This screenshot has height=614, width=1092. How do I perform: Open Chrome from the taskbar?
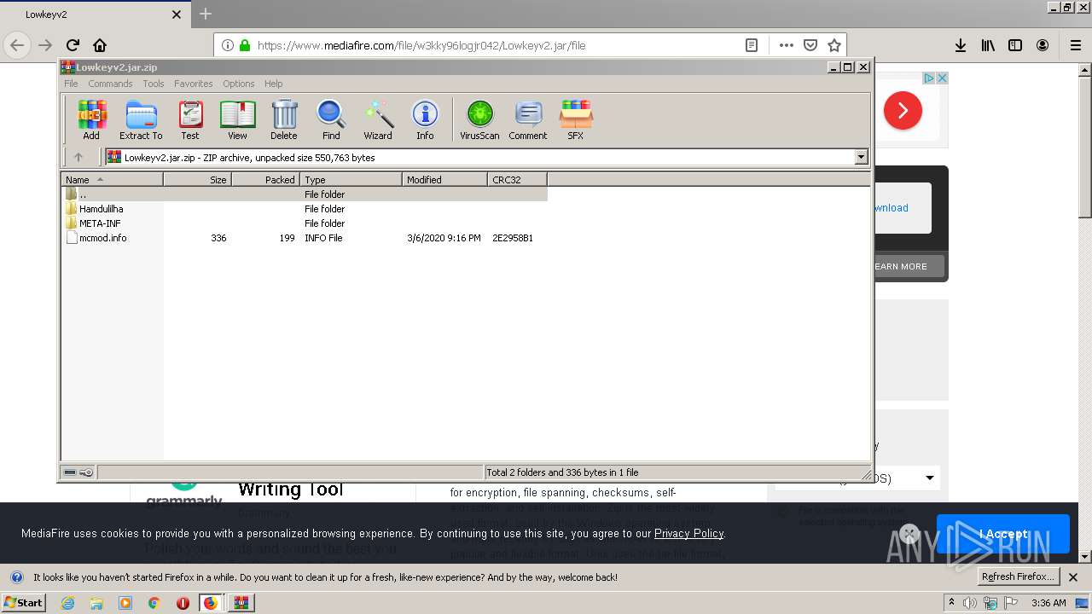point(154,603)
